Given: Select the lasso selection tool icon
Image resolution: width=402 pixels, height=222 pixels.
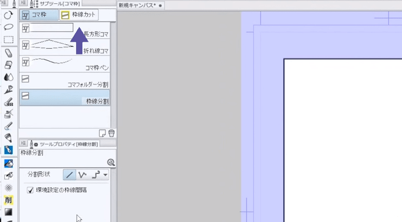Looking at the screenshot, I should [x=8, y=27].
